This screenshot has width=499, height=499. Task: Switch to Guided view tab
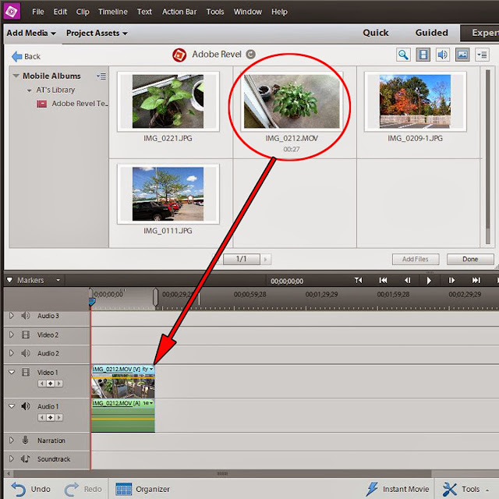[431, 33]
